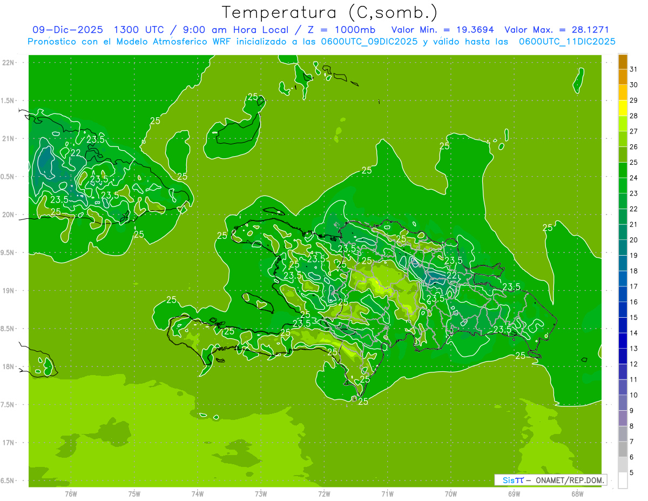
Task: Click the color scale value "20"
Action: point(633,240)
